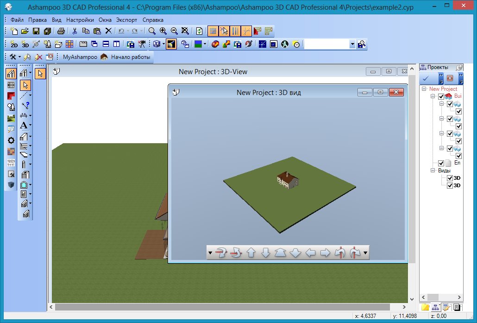Paste from the clipboard
This screenshot has height=323, width=477.
[97, 31]
